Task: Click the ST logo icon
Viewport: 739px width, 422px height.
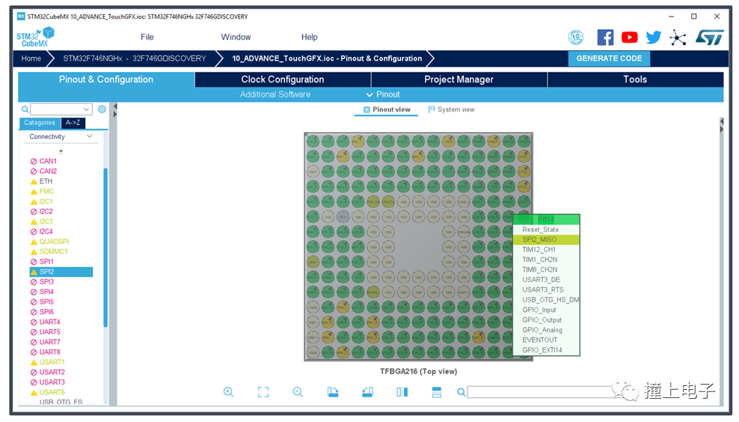Action: coord(710,37)
